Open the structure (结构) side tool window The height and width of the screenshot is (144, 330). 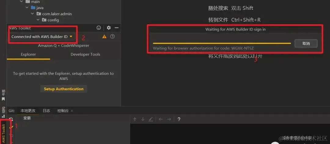pyautogui.click(x=3, y=112)
